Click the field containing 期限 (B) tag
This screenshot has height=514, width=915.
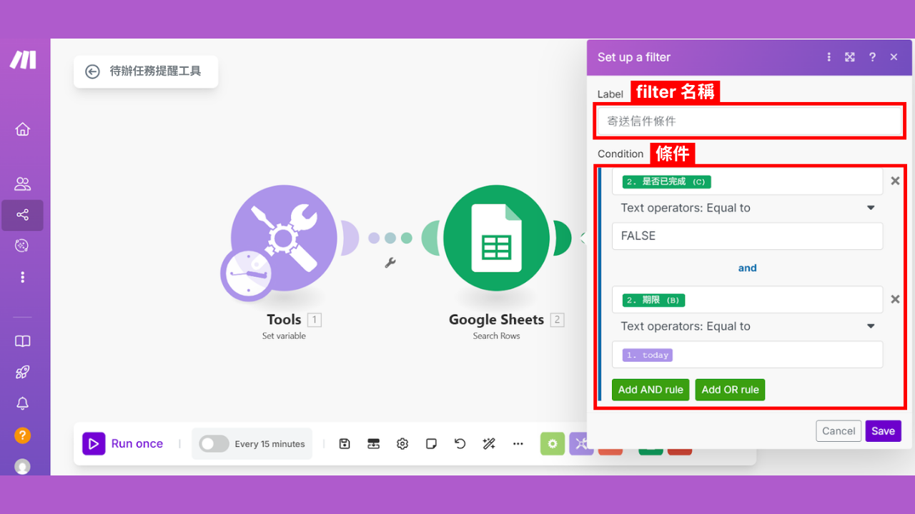point(747,300)
